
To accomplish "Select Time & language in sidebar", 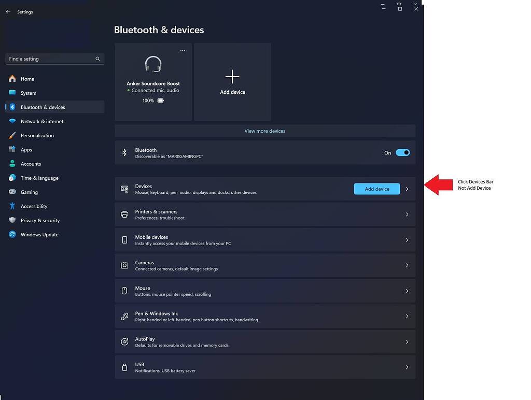I will (x=55, y=178).
